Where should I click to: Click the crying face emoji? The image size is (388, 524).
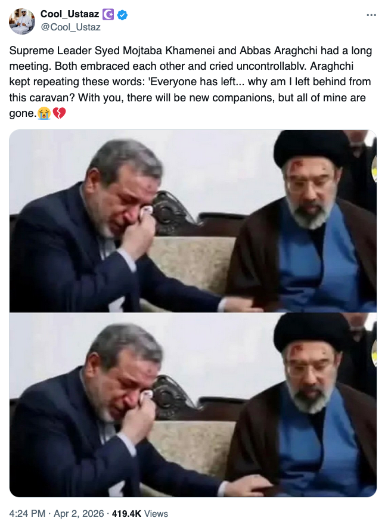(x=44, y=113)
